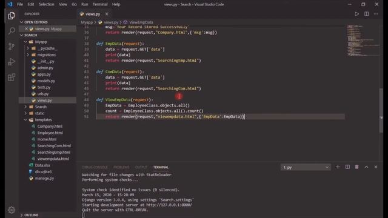
Task: Click the code minimap preview
Action: (363, 41)
